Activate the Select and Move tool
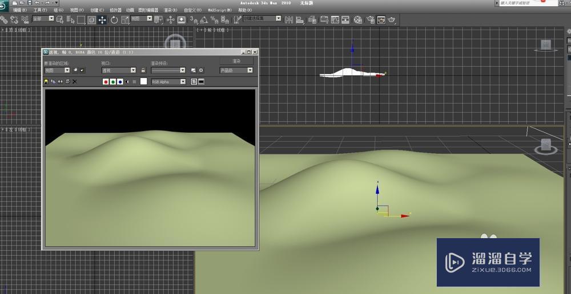 [x=102, y=19]
